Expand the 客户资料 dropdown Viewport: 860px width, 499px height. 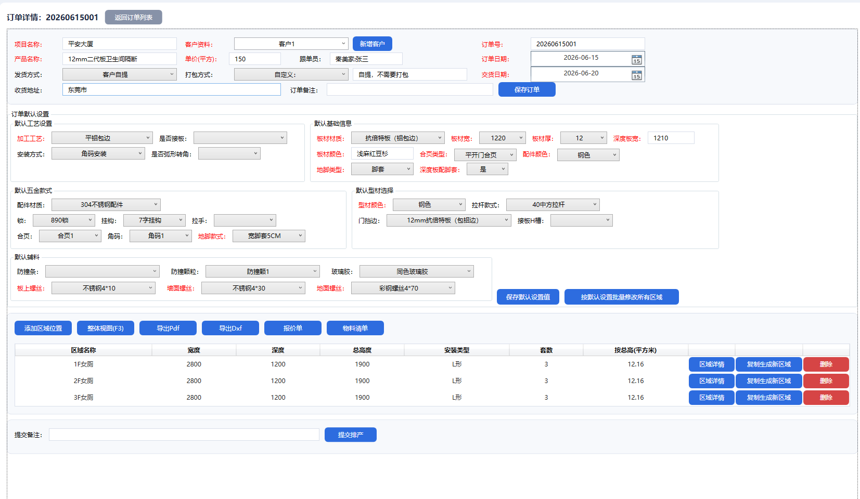(x=291, y=44)
